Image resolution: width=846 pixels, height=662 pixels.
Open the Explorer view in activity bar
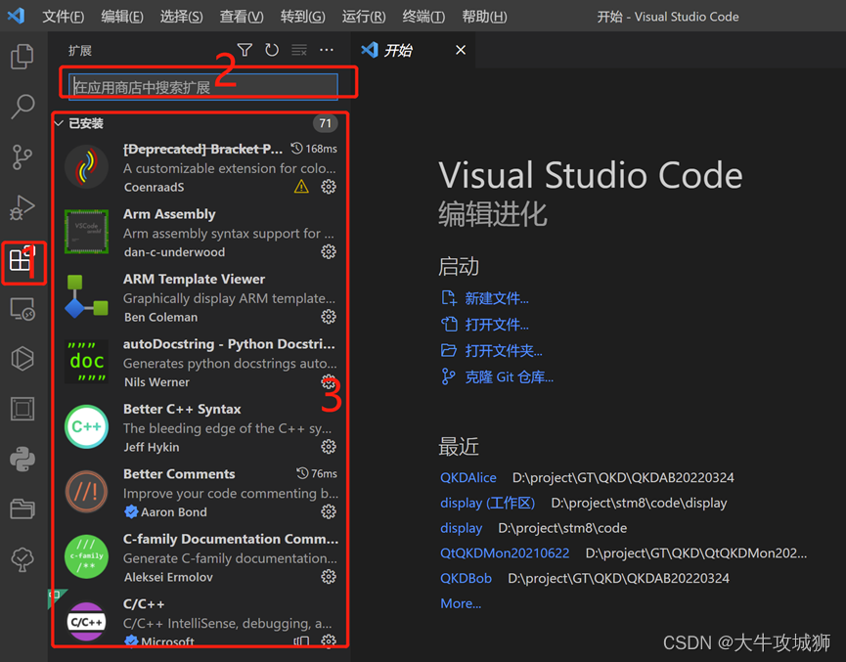[22, 56]
